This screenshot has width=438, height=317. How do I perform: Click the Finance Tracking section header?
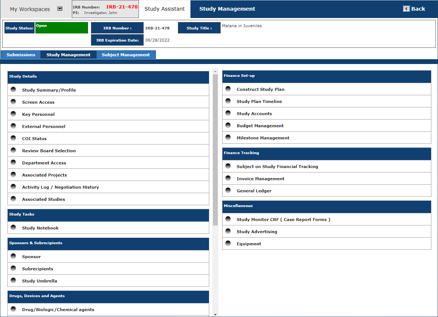pyautogui.click(x=326, y=154)
